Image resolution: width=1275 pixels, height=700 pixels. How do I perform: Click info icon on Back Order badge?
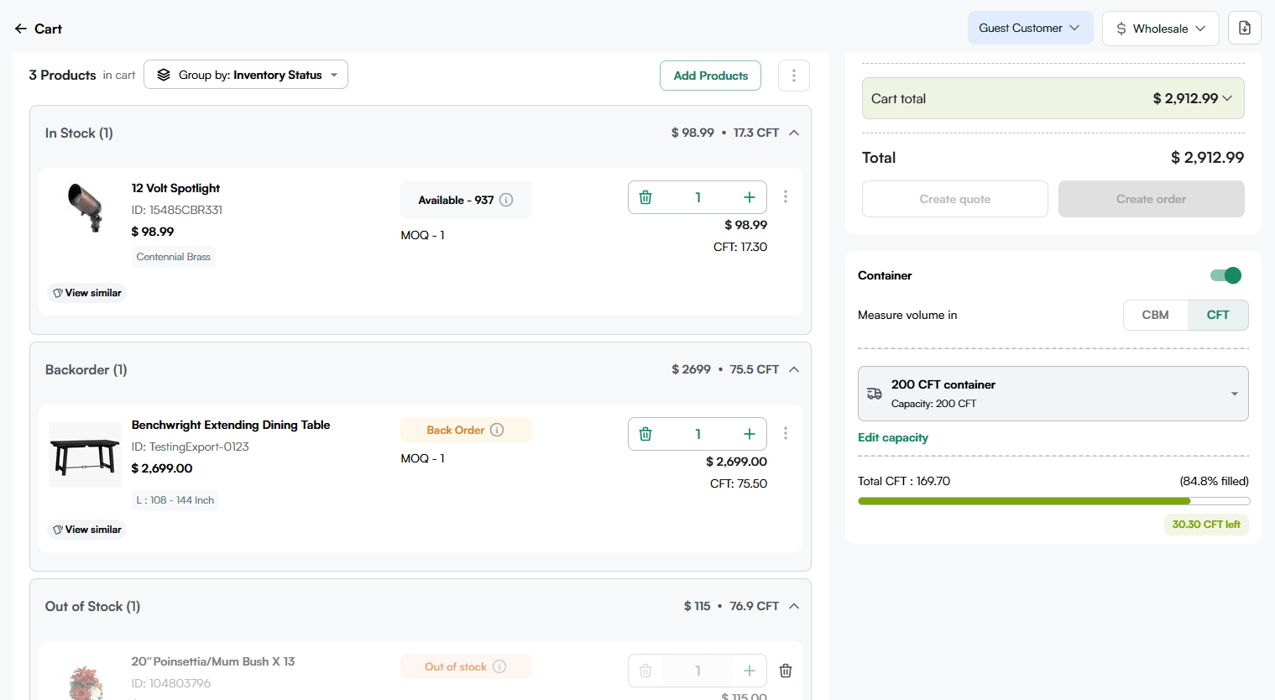[497, 430]
